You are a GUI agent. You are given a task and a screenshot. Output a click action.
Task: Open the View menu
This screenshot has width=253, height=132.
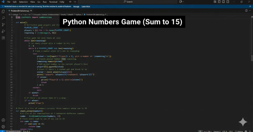33,2
